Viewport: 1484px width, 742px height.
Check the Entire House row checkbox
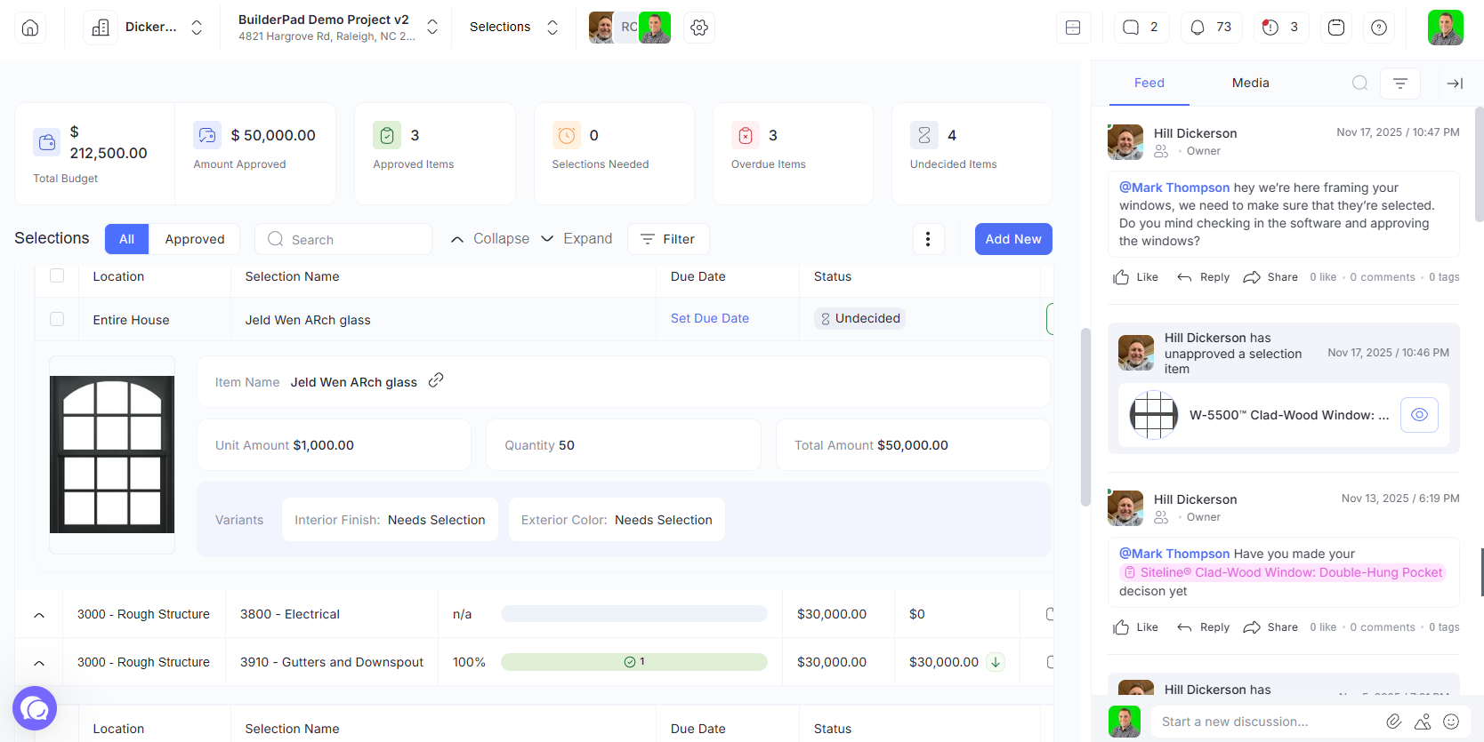(x=57, y=319)
